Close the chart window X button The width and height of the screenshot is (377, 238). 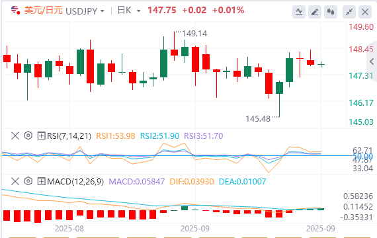click(x=365, y=11)
